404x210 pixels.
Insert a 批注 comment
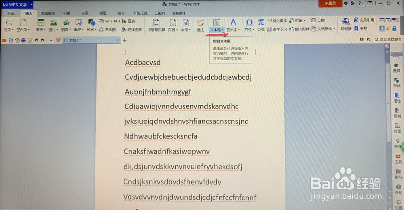pos(200,25)
